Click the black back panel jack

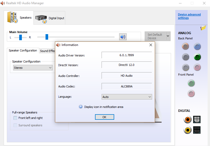[x=186, y=57]
